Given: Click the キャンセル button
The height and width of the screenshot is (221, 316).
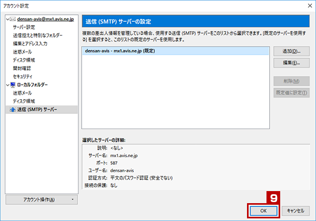Looking at the screenshot, I should point(295,211).
